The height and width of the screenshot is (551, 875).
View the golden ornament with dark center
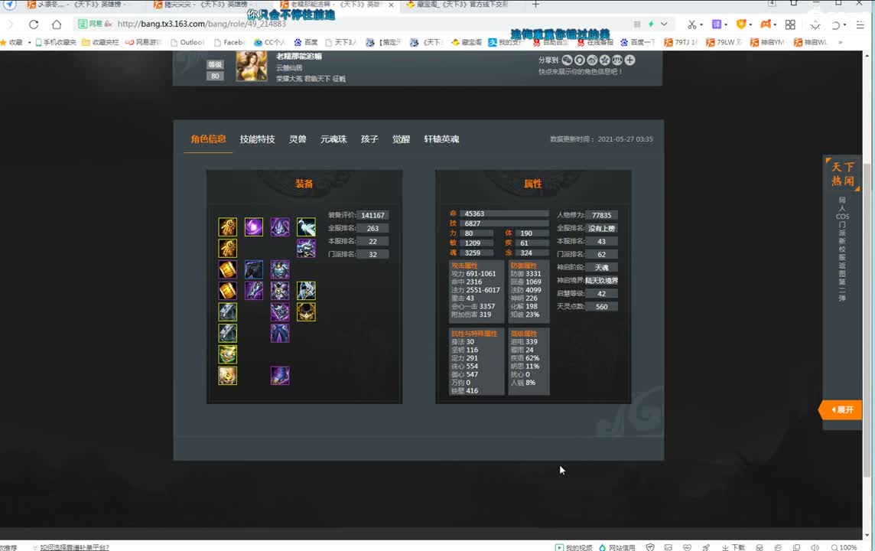307,311
